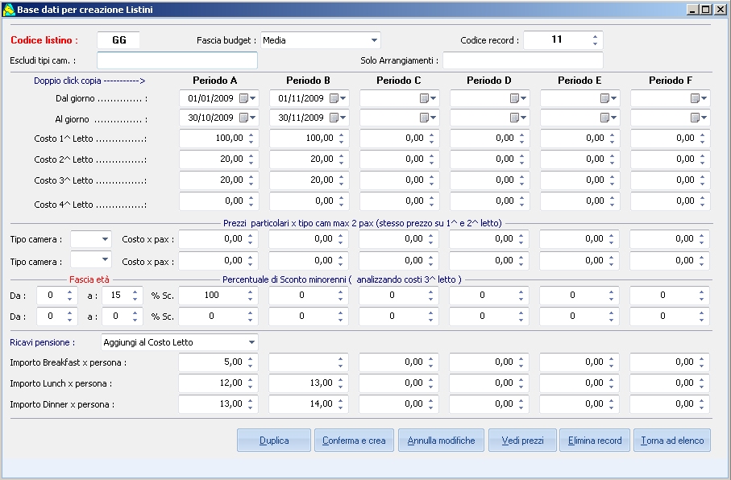
Task: Open calendar for Periodo C Al giorno
Action: (428, 118)
